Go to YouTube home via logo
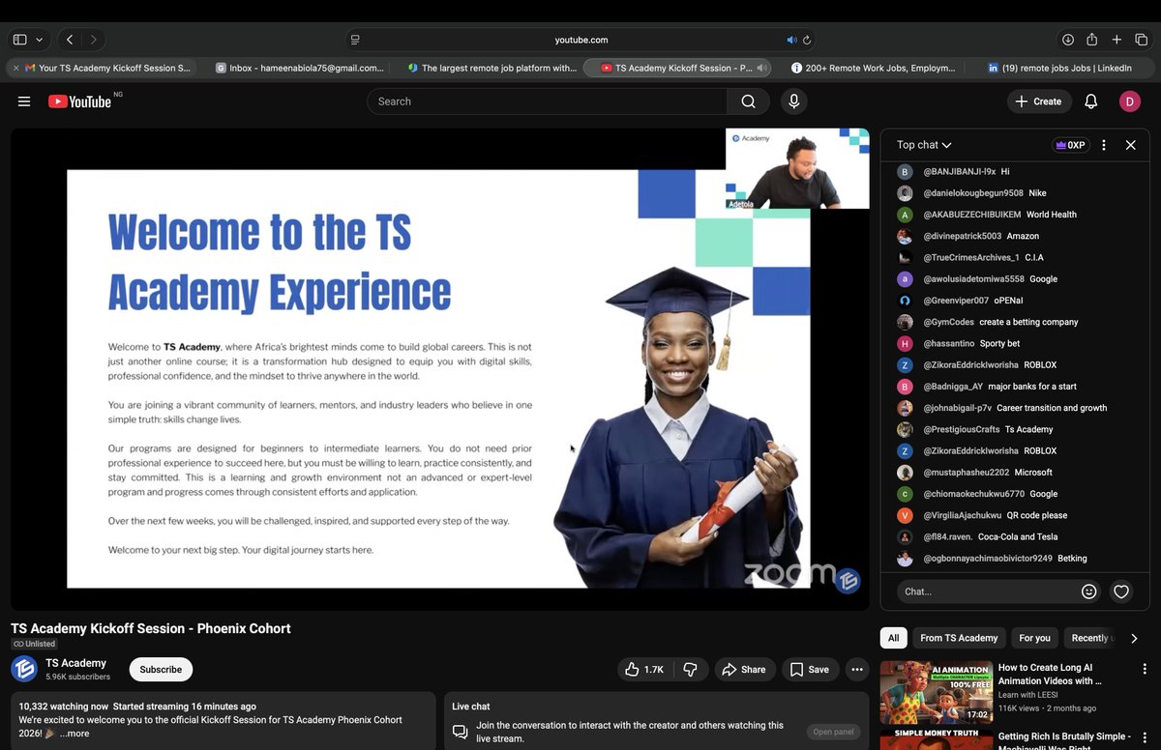This screenshot has width=1161, height=750. [x=79, y=101]
